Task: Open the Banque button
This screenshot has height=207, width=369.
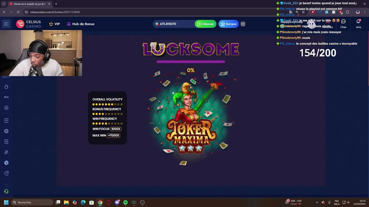Action: pyautogui.click(x=229, y=24)
